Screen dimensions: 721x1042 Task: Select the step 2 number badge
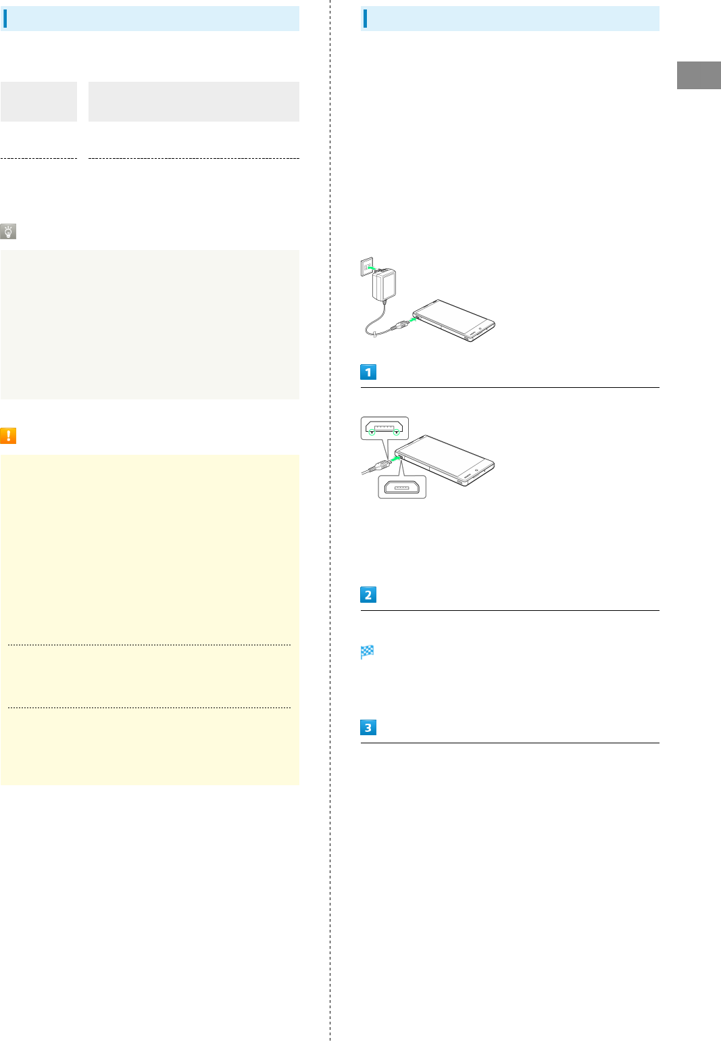pyautogui.click(x=368, y=595)
